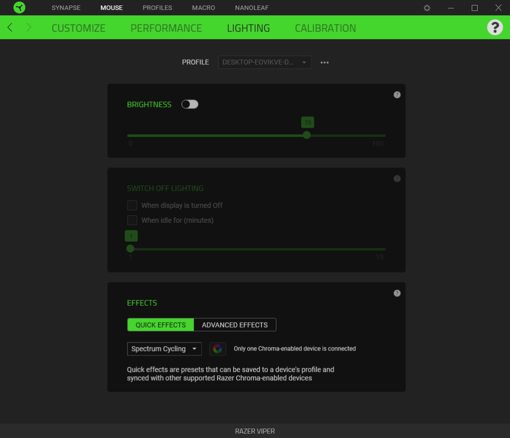510x438 pixels.
Task: Open the settings gear icon
Action: [x=427, y=8]
